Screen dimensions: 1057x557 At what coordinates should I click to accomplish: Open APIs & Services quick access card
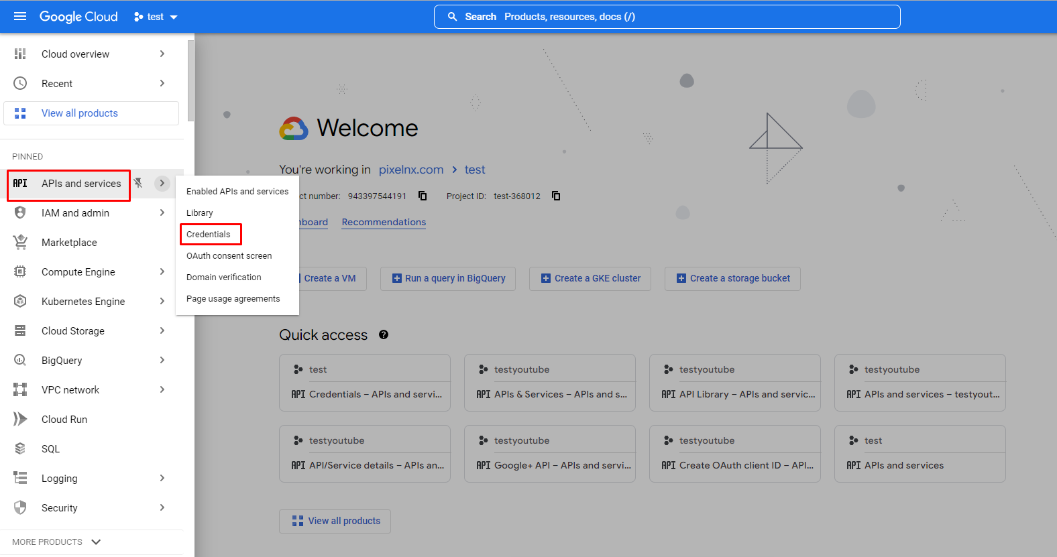(550, 383)
